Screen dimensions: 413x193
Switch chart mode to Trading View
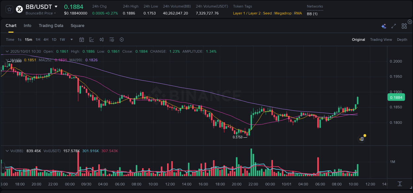(x=381, y=40)
